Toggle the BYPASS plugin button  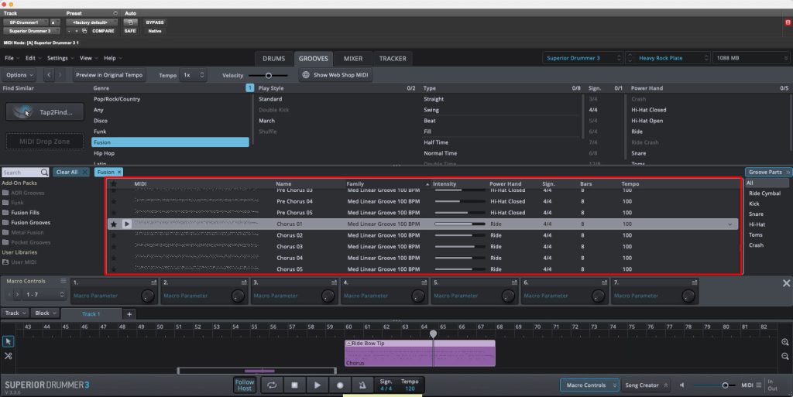154,22
